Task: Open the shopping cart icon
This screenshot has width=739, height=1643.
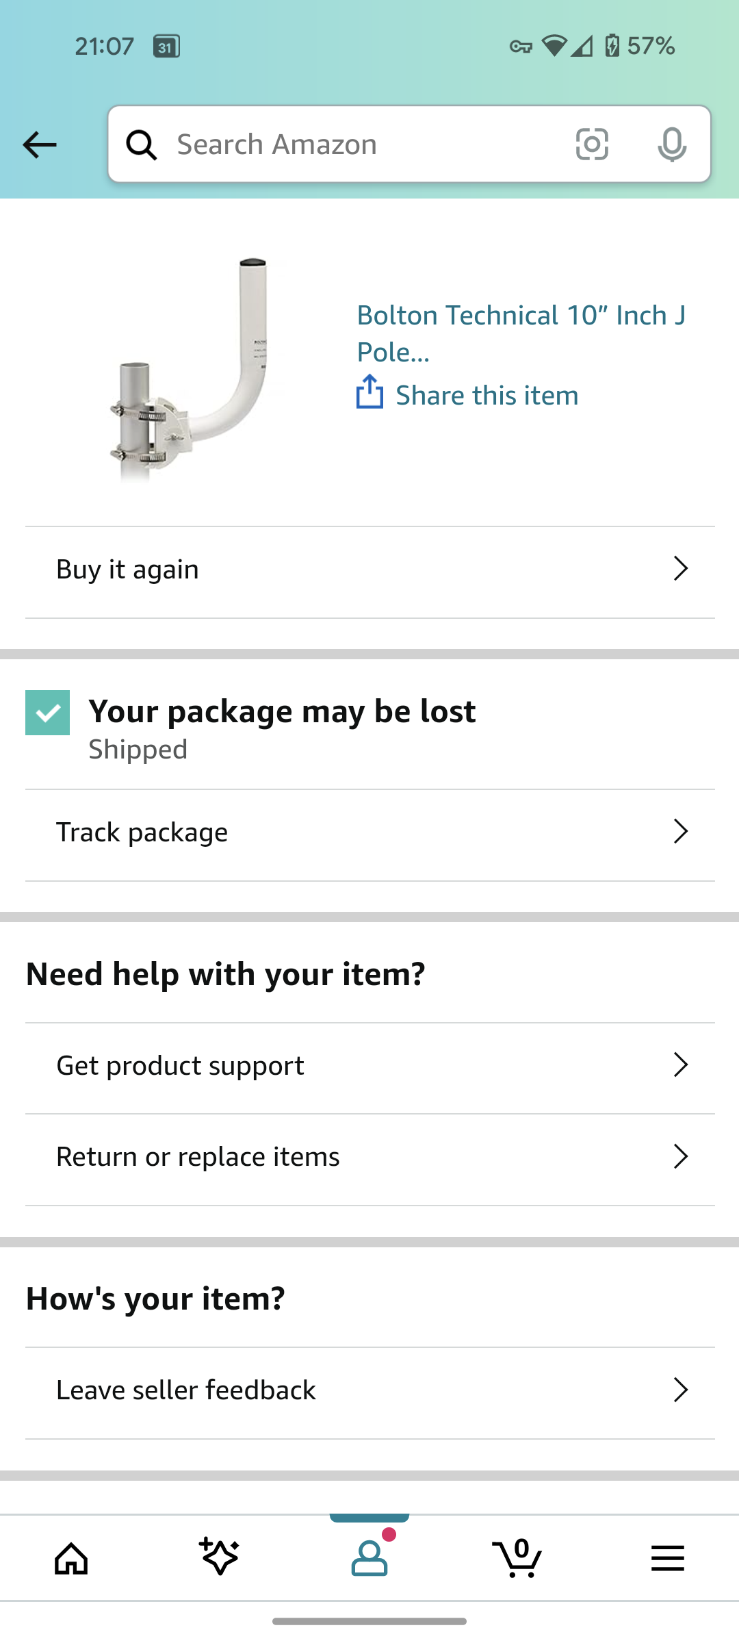Action: (518, 1558)
